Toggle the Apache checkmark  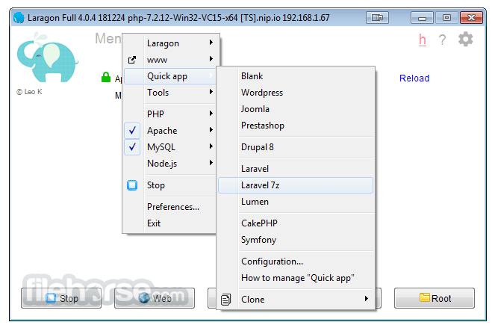[132, 131]
